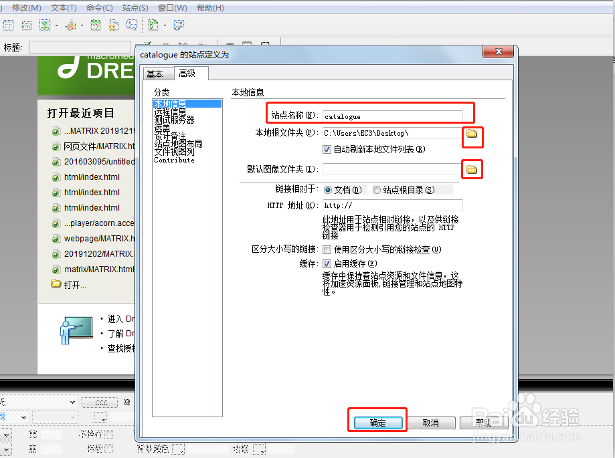Viewport: 615px width, 458px height.
Task: Open the 帮助(H) menu
Action: click(210, 8)
